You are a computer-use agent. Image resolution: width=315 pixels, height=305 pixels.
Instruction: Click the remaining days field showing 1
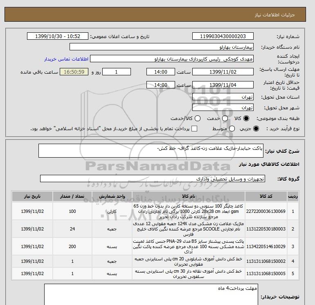tap(117, 72)
